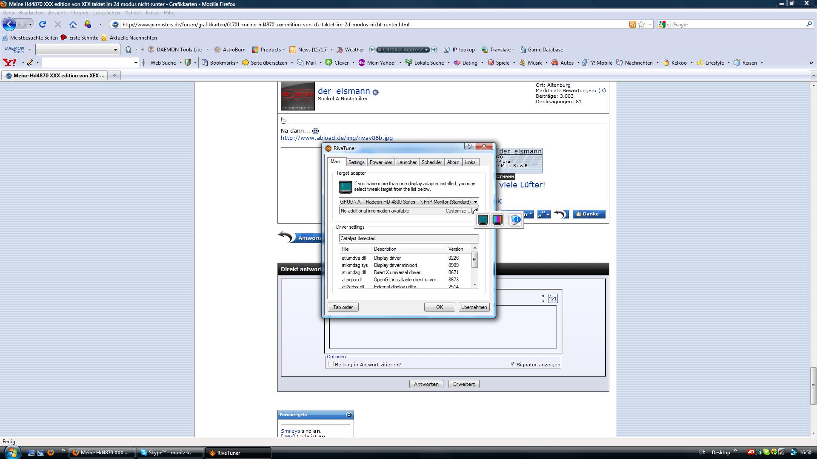
Task: Click the color-bars monitor icon in RivaTuner popup
Action: 497,219
